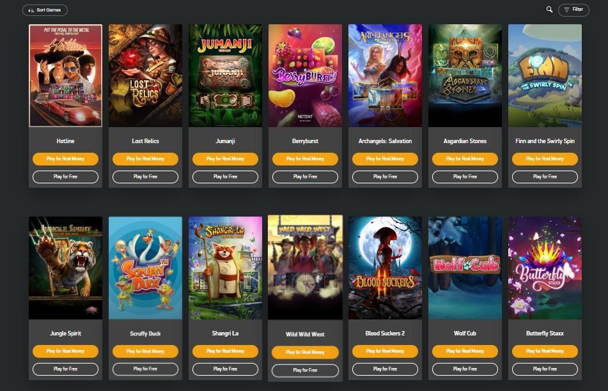Open the Butterfly Staxx game cover
Screen dimensions: 608x391
click(545, 268)
